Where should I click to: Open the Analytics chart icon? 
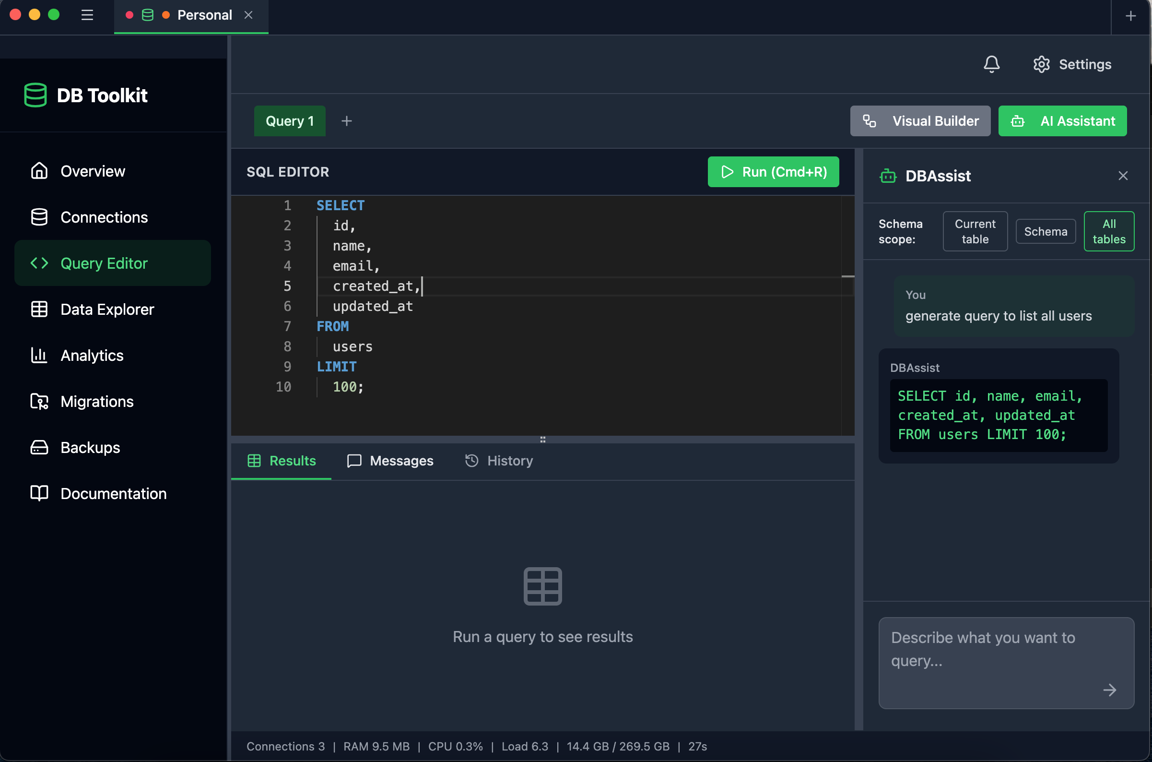click(39, 355)
